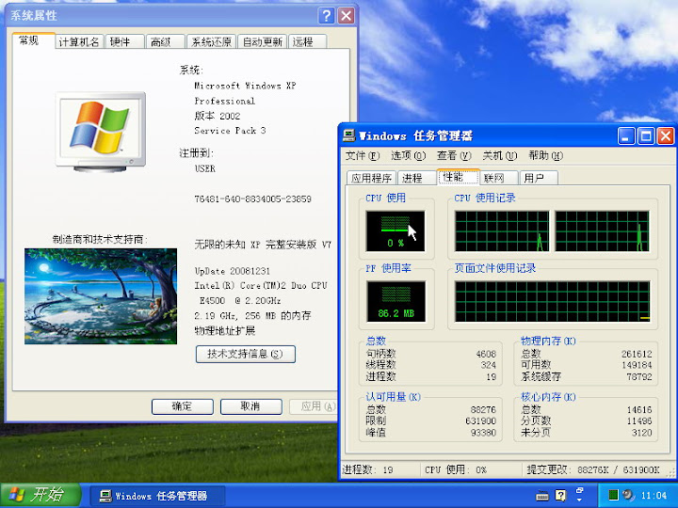This screenshot has height=508, width=678.
Task: Open the language bar options arrow
Action: (580, 500)
